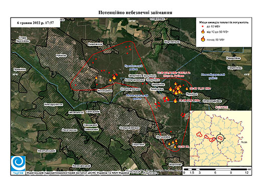
Task: Click the date box 6 травня 2022 р. 17:57
Action: [36, 23]
